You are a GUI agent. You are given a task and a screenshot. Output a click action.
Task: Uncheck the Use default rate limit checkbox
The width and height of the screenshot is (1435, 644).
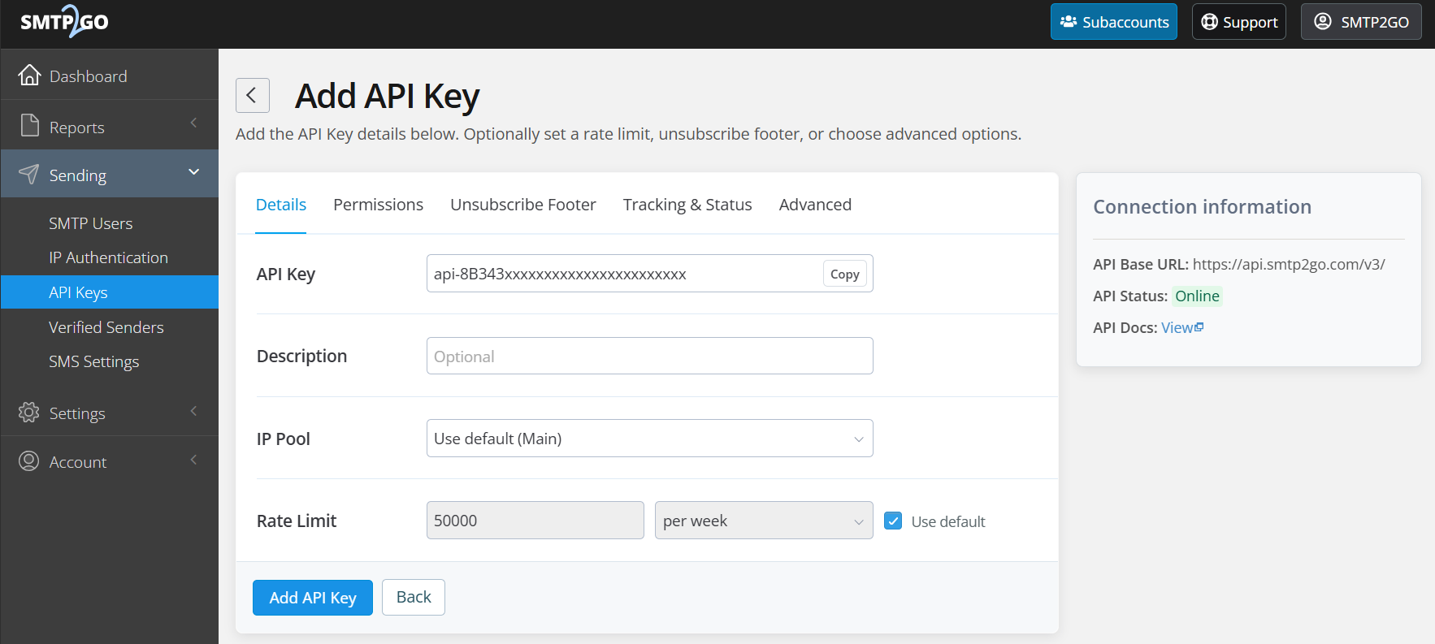893,521
